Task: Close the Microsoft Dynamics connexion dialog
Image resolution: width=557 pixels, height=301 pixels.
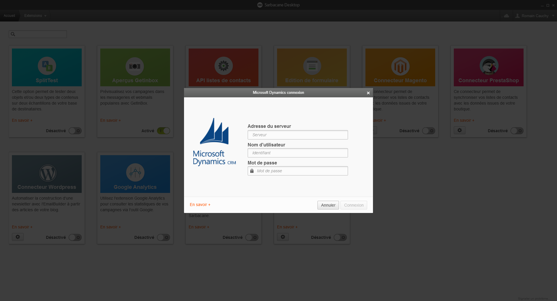Action: 368,93
